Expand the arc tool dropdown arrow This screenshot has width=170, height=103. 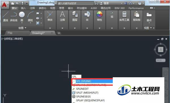(x=30, y=23)
